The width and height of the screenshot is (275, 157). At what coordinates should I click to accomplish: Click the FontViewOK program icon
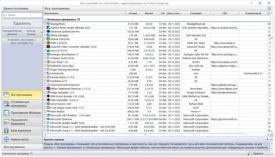click(x=48, y=73)
